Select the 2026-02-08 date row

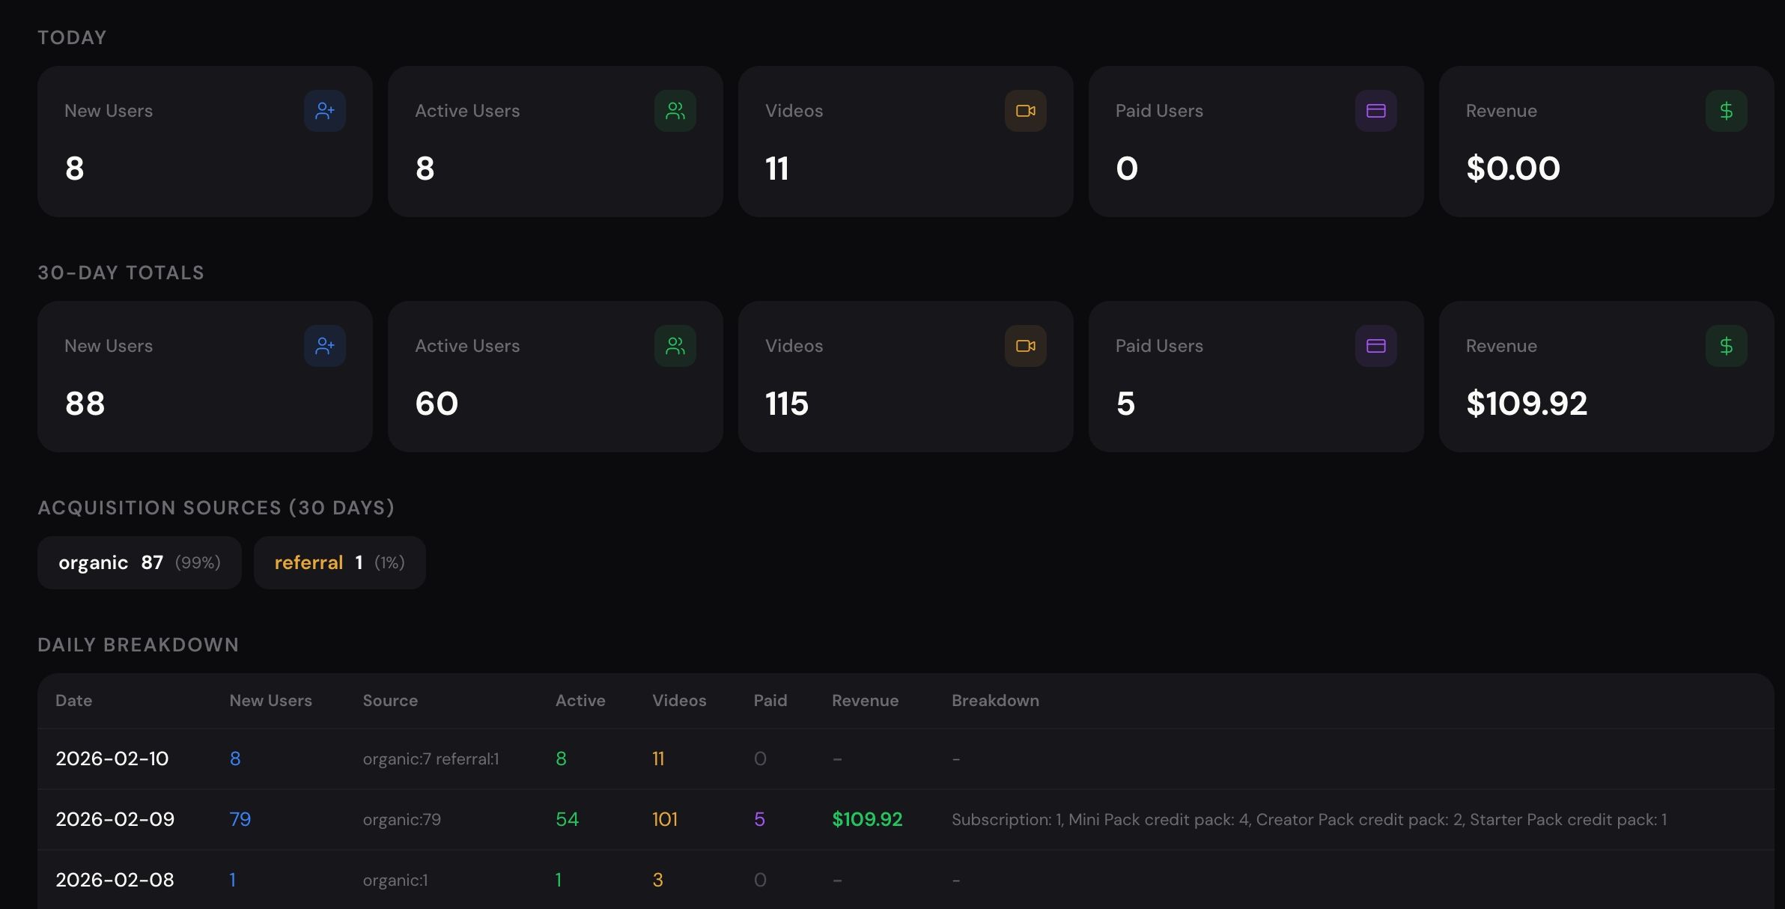[115, 880]
